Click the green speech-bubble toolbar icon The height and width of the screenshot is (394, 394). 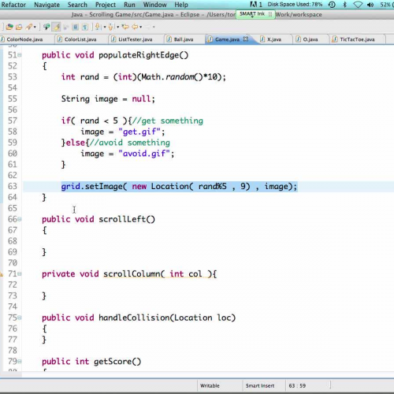[46, 27]
